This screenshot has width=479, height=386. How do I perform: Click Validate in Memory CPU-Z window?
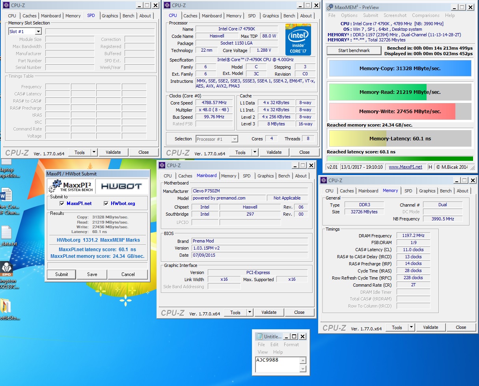431,327
